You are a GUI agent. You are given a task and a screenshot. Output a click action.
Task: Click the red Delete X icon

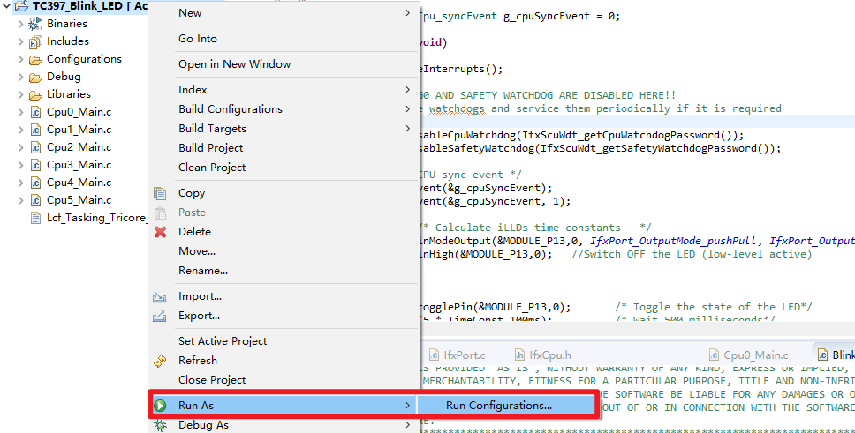point(160,231)
